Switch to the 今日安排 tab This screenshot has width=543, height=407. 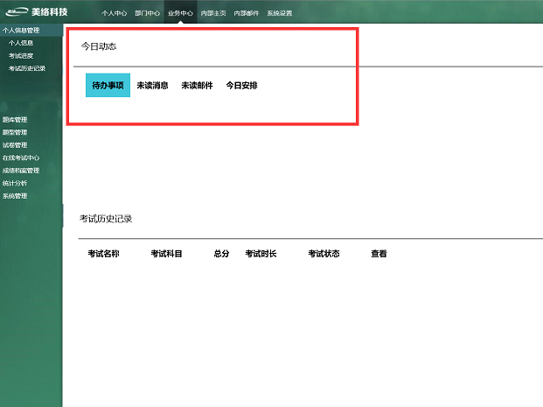coord(241,86)
